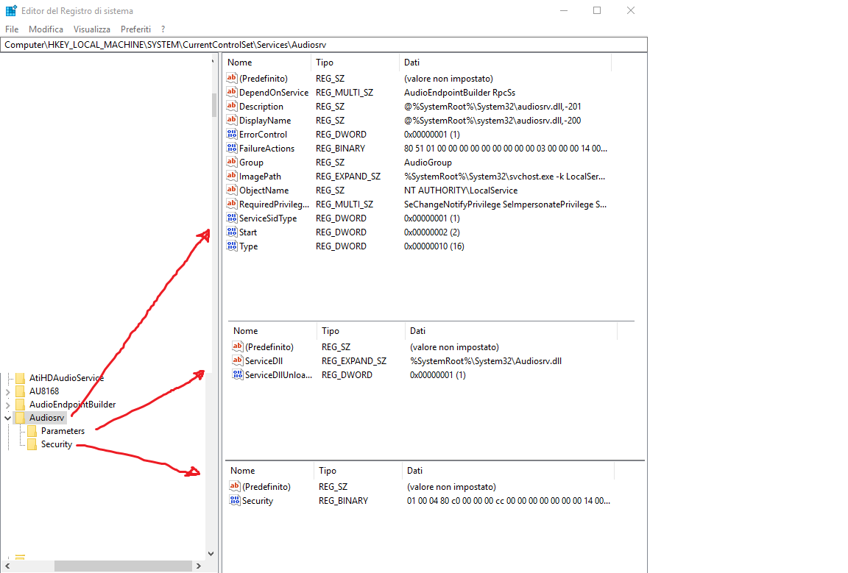Image resolution: width=848 pixels, height=573 pixels.
Task: Click the Registry Editor app icon in title bar
Action: pyautogui.click(x=11, y=11)
